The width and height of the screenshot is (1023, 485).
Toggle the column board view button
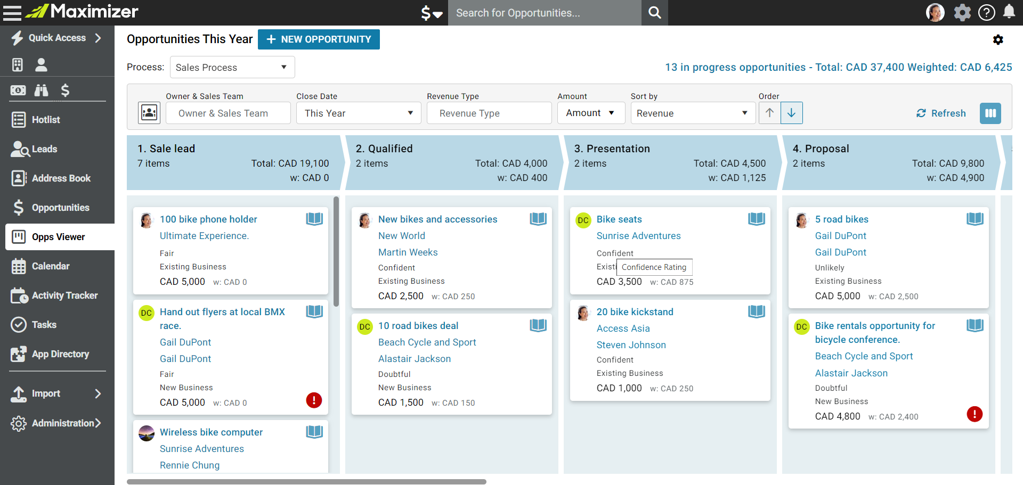[990, 113]
